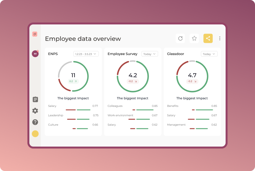This screenshot has height=171, width=255.
Task: Click the Glassdoor 4.7 gauge
Action: [192, 76]
